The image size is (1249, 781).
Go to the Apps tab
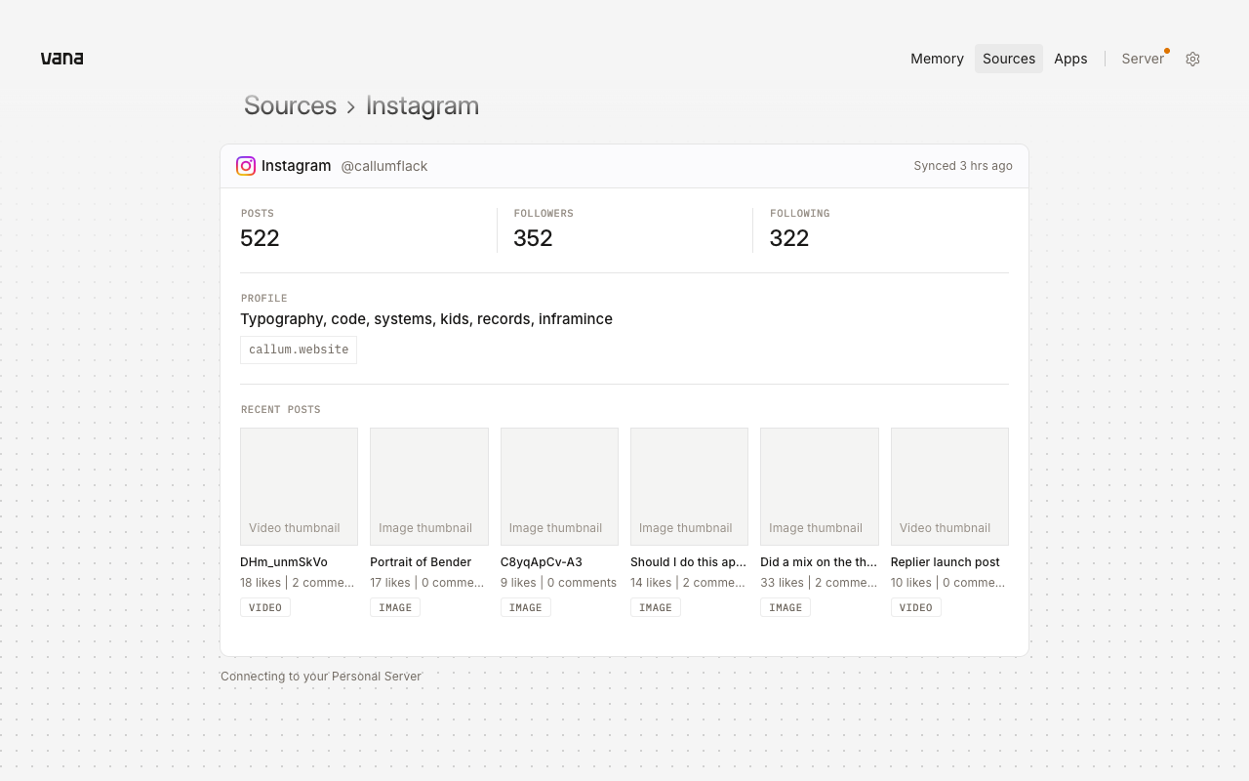point(1070,59)
